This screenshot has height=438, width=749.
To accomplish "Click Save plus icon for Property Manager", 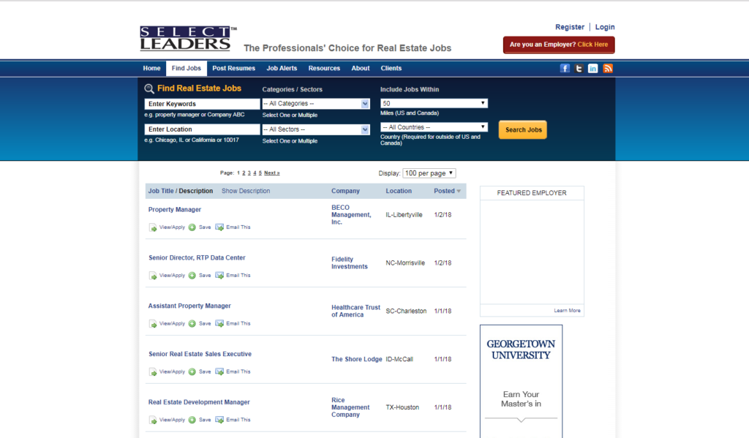I will pos(192,227).
